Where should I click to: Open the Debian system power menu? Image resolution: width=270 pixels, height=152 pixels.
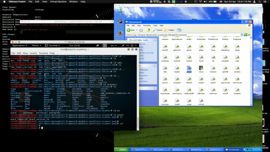[133, 46]
